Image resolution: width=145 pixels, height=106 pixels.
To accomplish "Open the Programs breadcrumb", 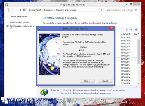I will (x=48, y=10).
